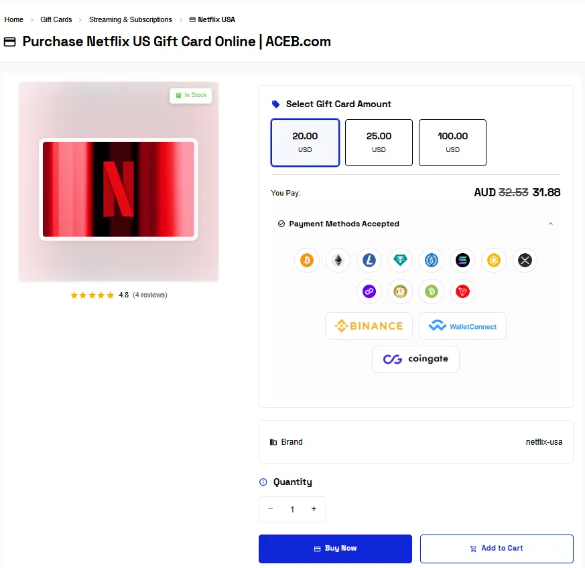Pick the Polygon payment icon

tap(369, 291)
